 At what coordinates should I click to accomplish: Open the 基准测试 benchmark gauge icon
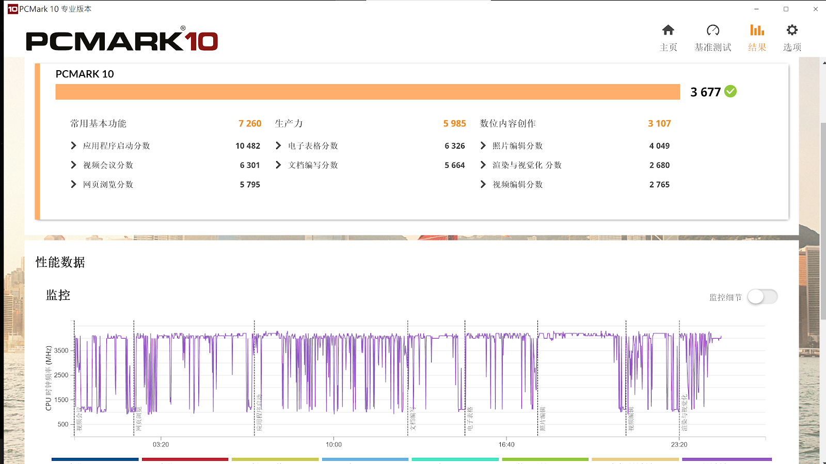[713, 30]
